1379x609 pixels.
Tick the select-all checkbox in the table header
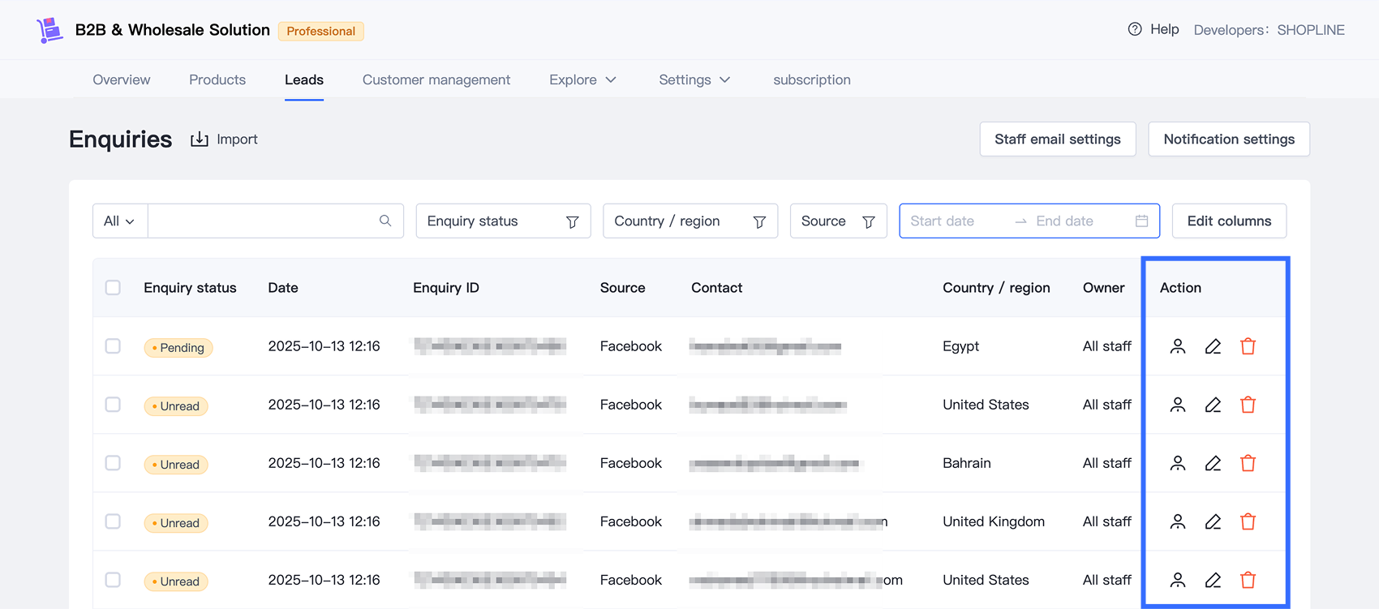[113, 288]
